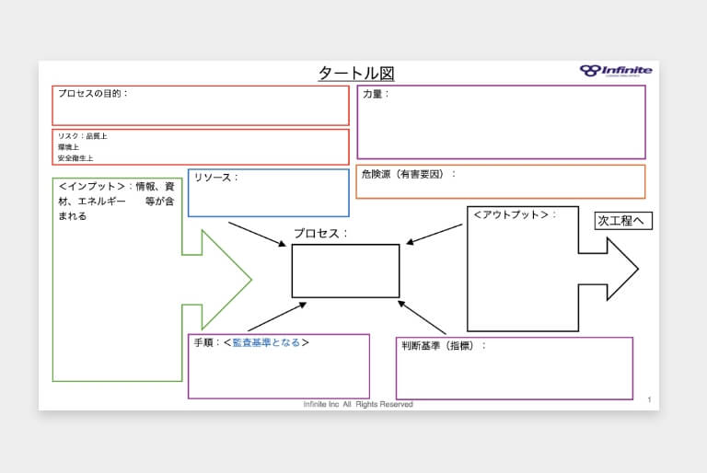Select the 手順 procedure box
The width and height of the screenshot is (707, 473).
279,366
